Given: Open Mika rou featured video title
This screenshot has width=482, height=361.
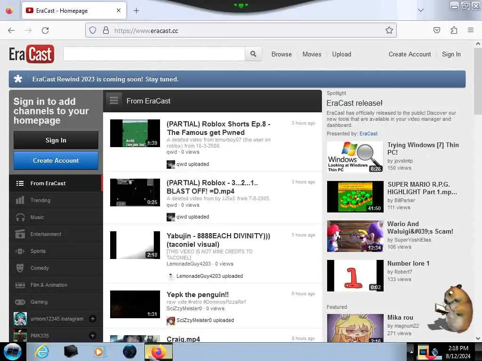Looking at the screenshot, I should pos(400,317).
